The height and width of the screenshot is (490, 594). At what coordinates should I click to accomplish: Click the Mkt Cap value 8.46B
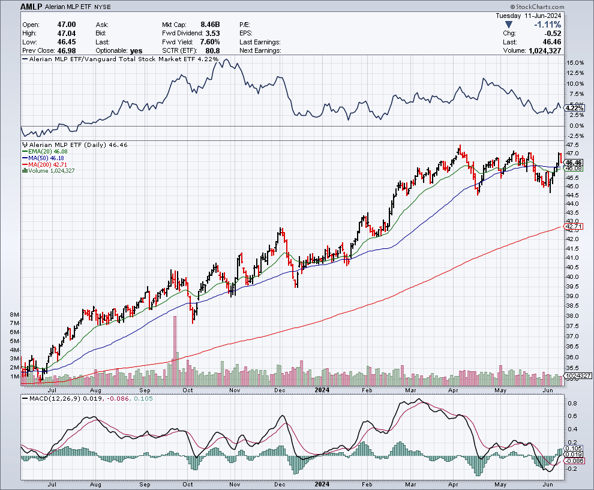210,25
